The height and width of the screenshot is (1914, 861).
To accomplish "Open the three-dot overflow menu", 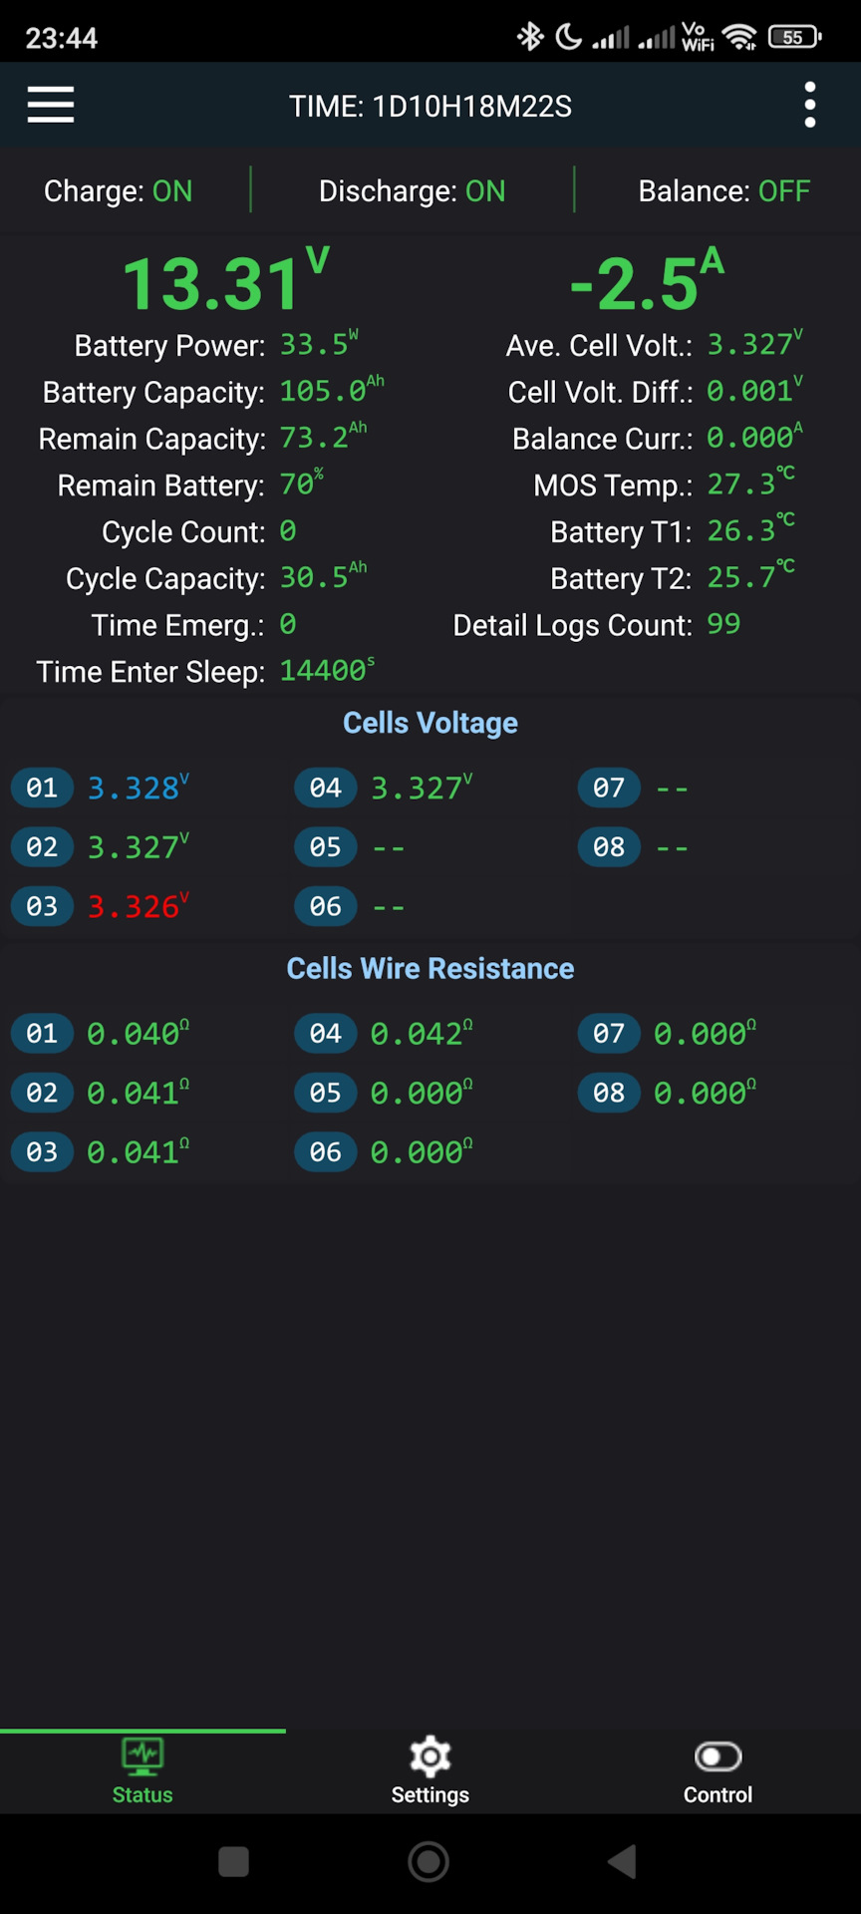I will point(809,105).
